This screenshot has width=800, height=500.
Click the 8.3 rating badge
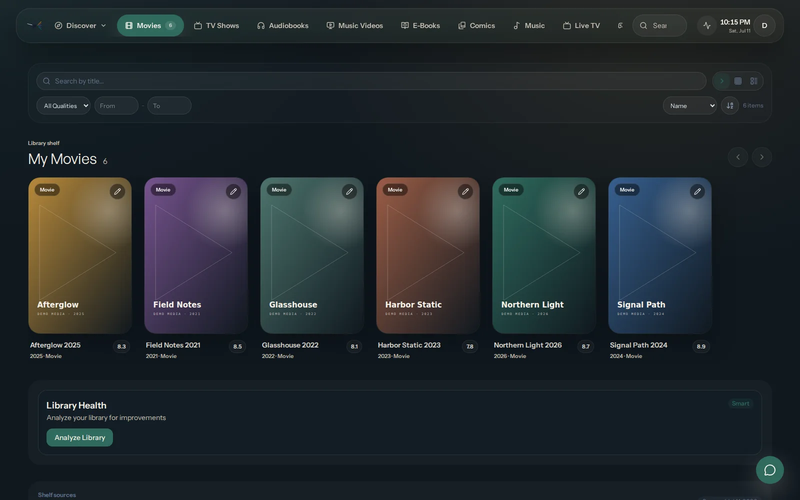[x=121, y=346]
